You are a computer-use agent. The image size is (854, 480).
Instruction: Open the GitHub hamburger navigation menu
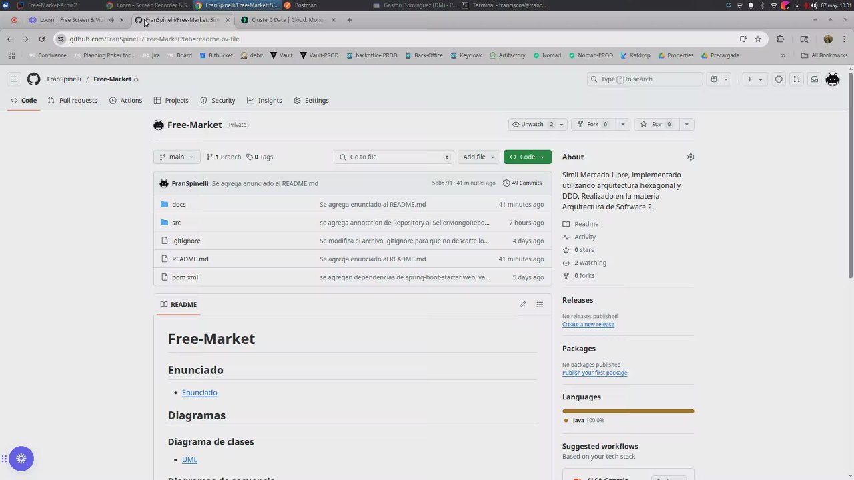pos(14,79)
